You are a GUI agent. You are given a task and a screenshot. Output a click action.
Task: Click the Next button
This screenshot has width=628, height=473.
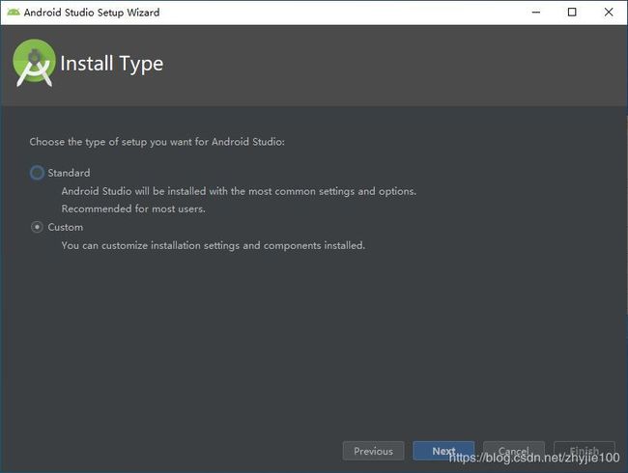(x=443, y=451)
